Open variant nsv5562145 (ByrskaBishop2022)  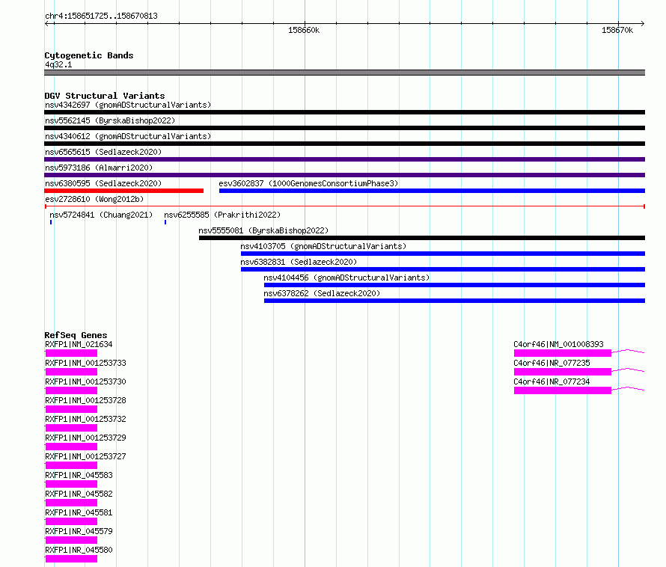[x=110, y=120]
